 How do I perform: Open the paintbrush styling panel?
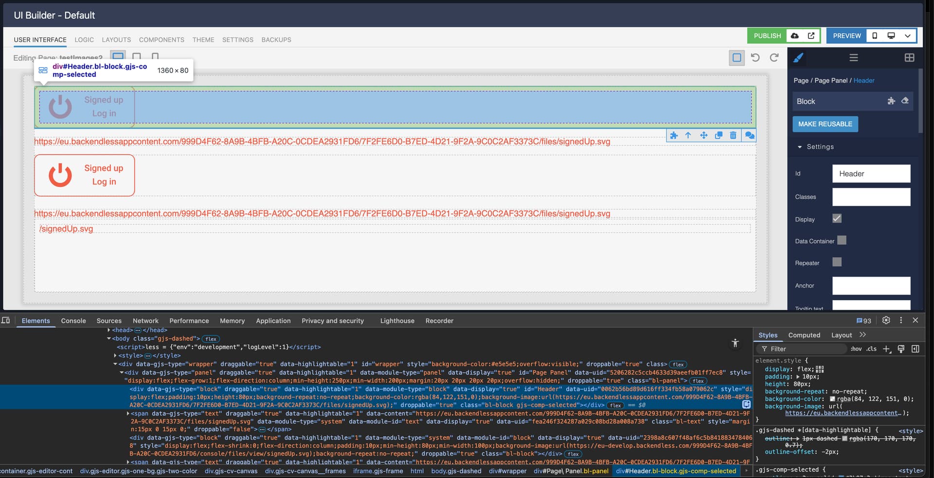coord(798,58)
